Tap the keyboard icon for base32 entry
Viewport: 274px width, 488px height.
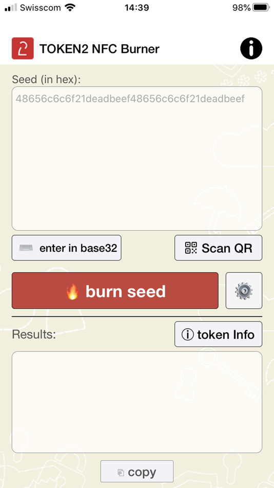(26, 248)
